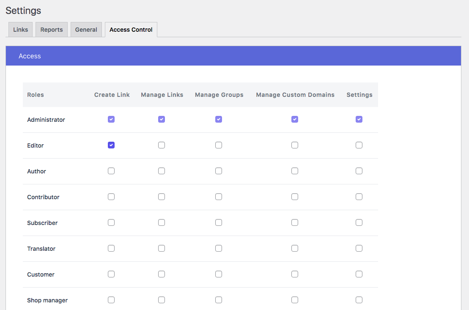Uncheck Administrator's Settings permission
This screenshot has width=469, height=310.
tap(359, 119)
